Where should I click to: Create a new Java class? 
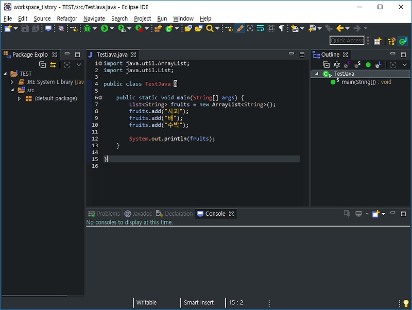coord(169,29)
